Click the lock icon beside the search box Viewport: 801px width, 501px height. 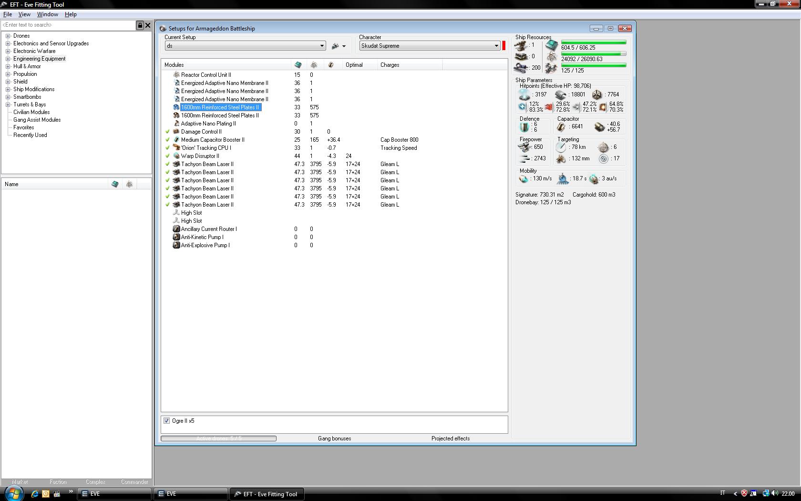coord(140,25)
